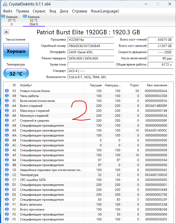Image resolution: width=176 pixels, height=223 pixels.
Task: Click status icon for C0 Аварийные парковки
Action: [x=7, y=170]
